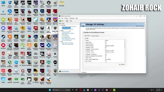Click the Restore Defaults link
Image resolution: width=164 pixels, height=92 pixels.
point(140,26)
